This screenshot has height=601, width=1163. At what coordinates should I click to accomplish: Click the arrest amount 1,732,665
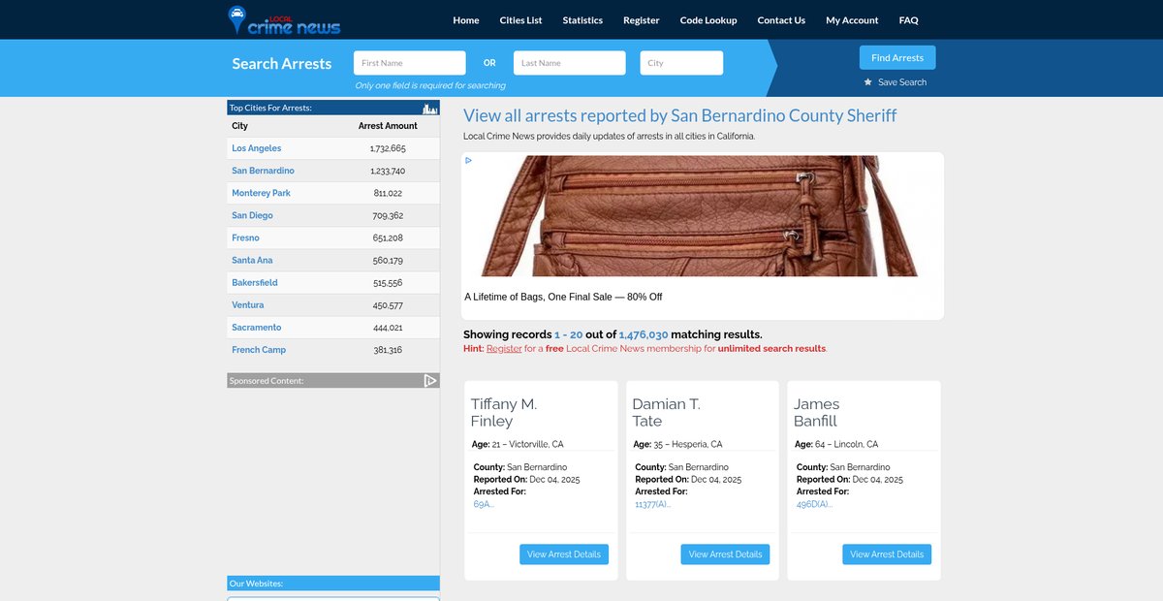tap(388, 148)
